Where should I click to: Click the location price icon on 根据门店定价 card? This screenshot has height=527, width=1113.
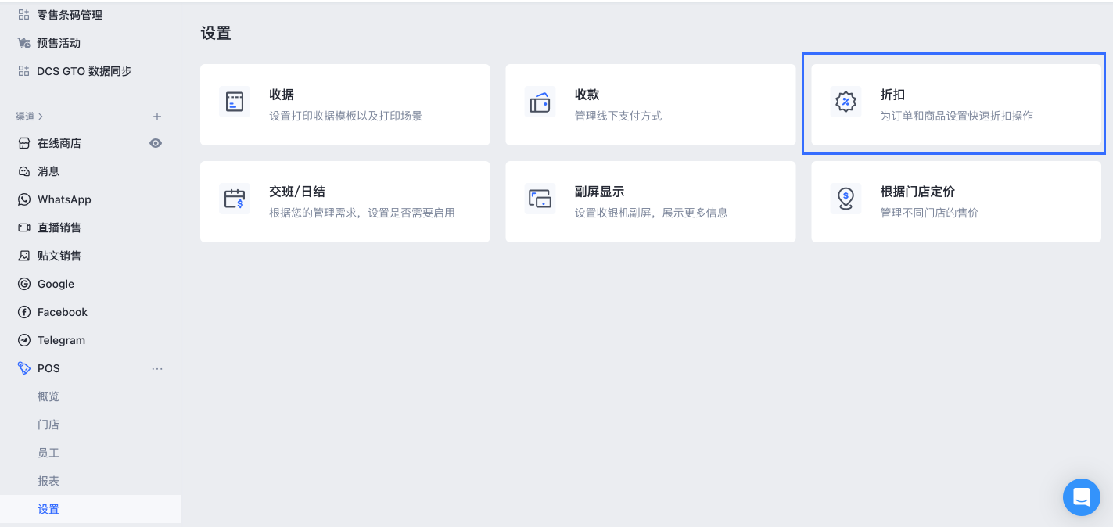coord(846,199)
